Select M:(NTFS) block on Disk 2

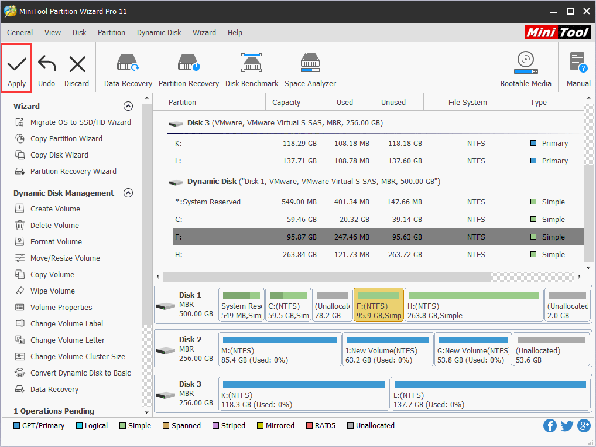point(280,349)
